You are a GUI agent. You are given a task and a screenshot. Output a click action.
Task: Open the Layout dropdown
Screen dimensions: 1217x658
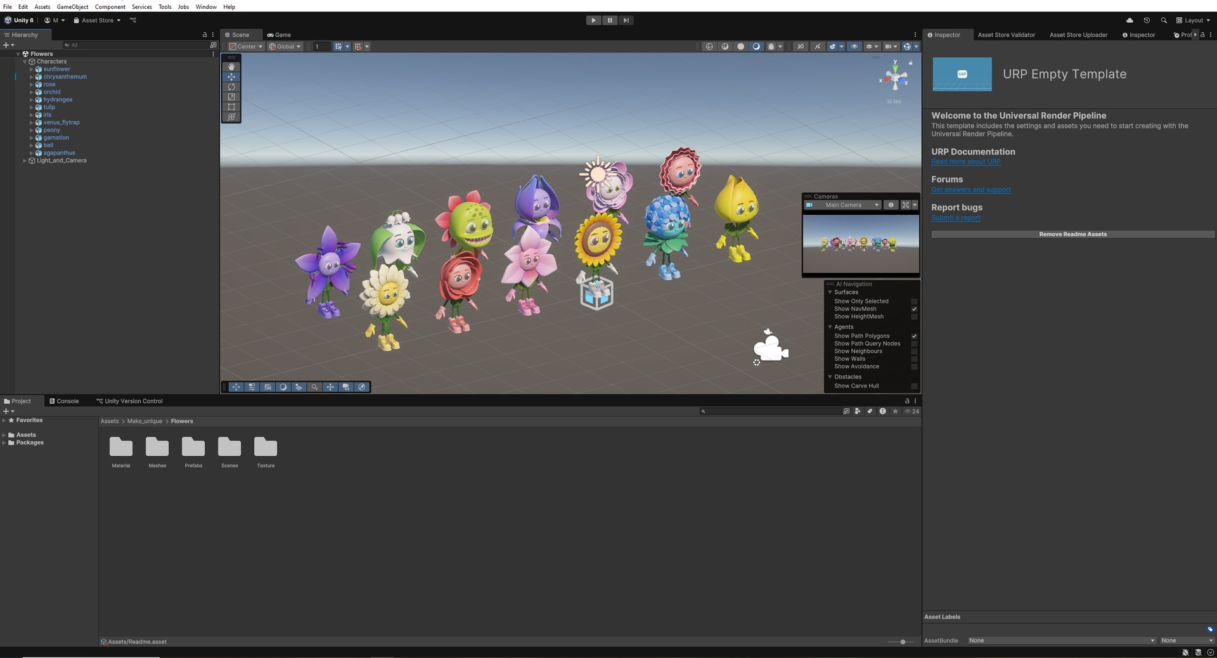tap(1193, 20)
